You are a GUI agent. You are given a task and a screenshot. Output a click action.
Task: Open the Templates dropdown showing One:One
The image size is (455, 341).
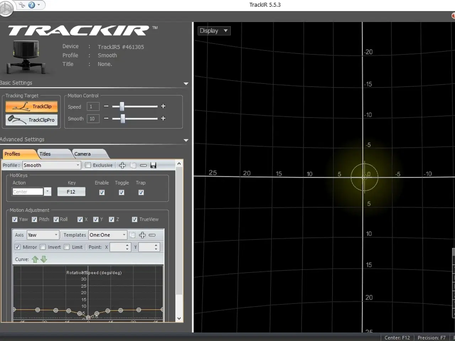click(108, 235)
